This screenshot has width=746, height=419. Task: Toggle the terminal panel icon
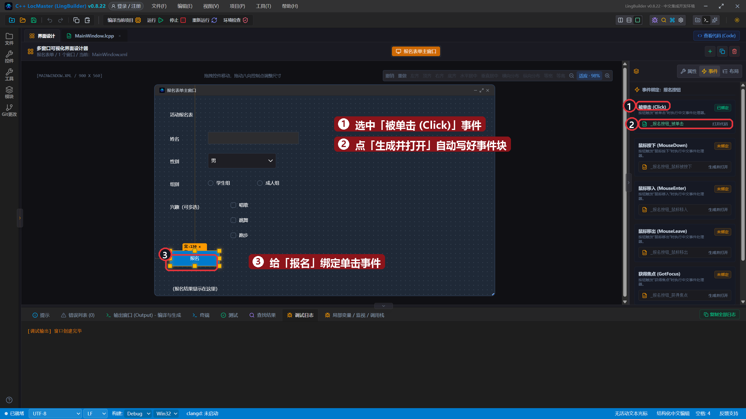(x=706, y=20)
